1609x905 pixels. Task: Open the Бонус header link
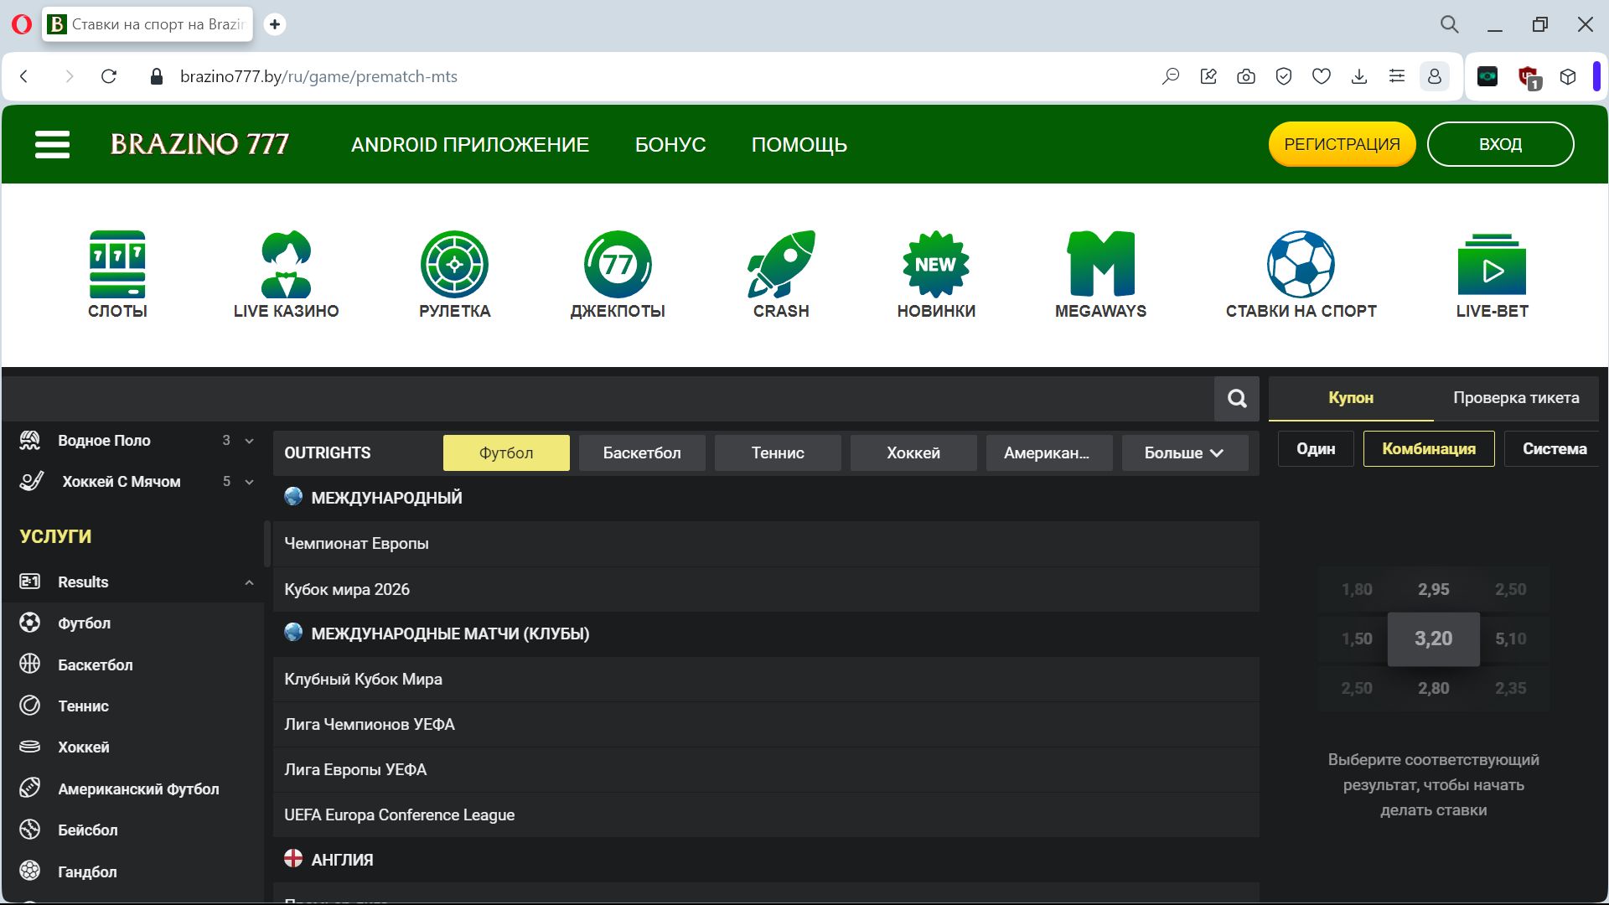pos(670,145)
